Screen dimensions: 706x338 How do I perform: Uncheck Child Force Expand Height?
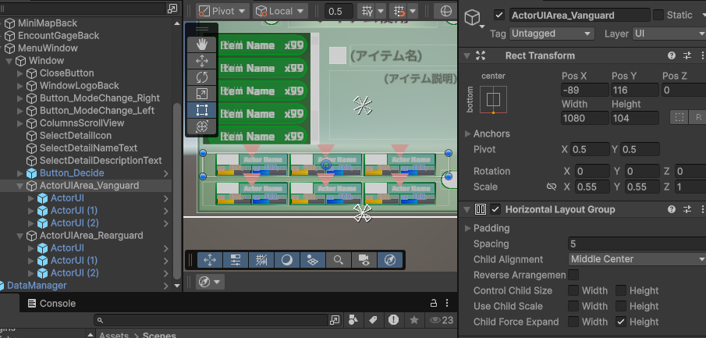coord(621,322)
